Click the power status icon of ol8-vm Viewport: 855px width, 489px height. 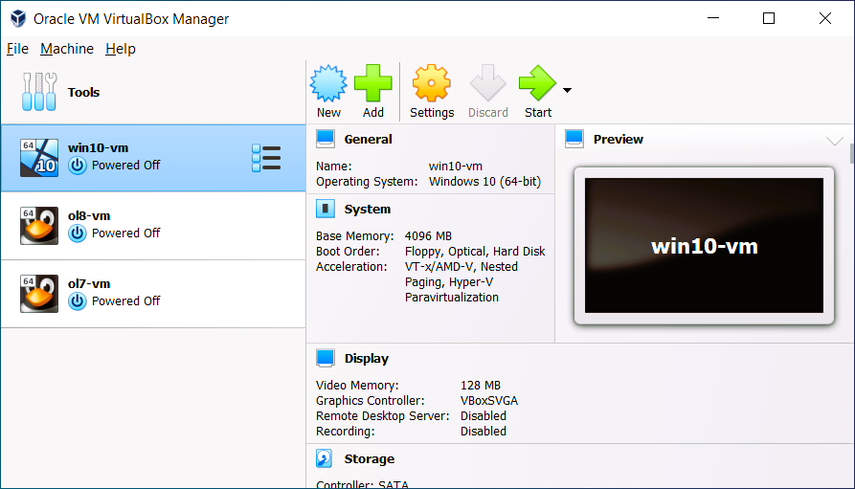pos(78,233)
